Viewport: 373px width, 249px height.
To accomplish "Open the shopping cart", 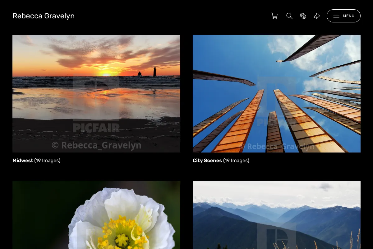I will (274, 16).
